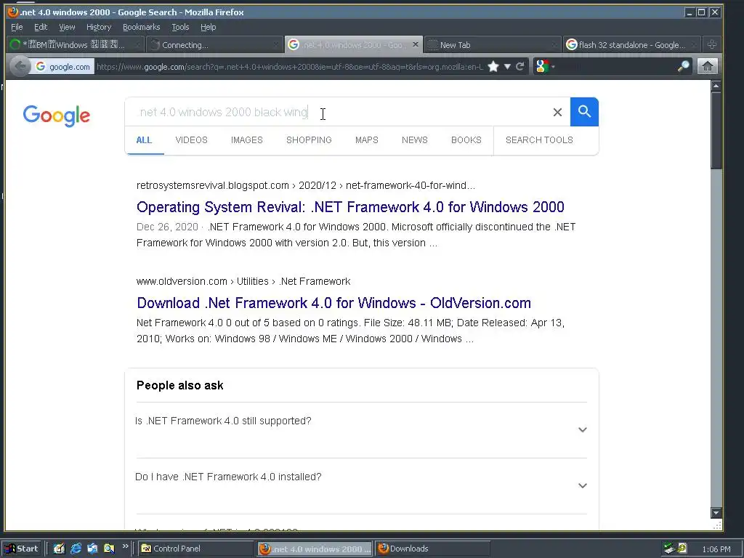744x558 pixels.
Task: Clear the search query with X
Action: [x=557, y=112]
